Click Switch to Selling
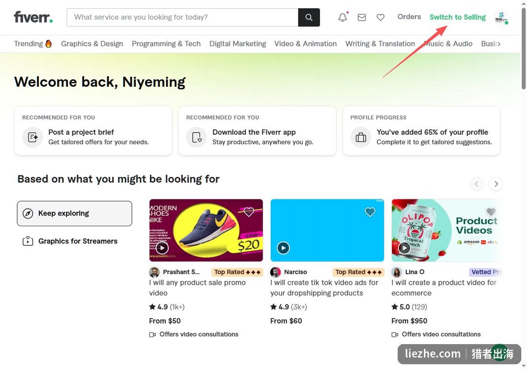 tap(458, 17)
